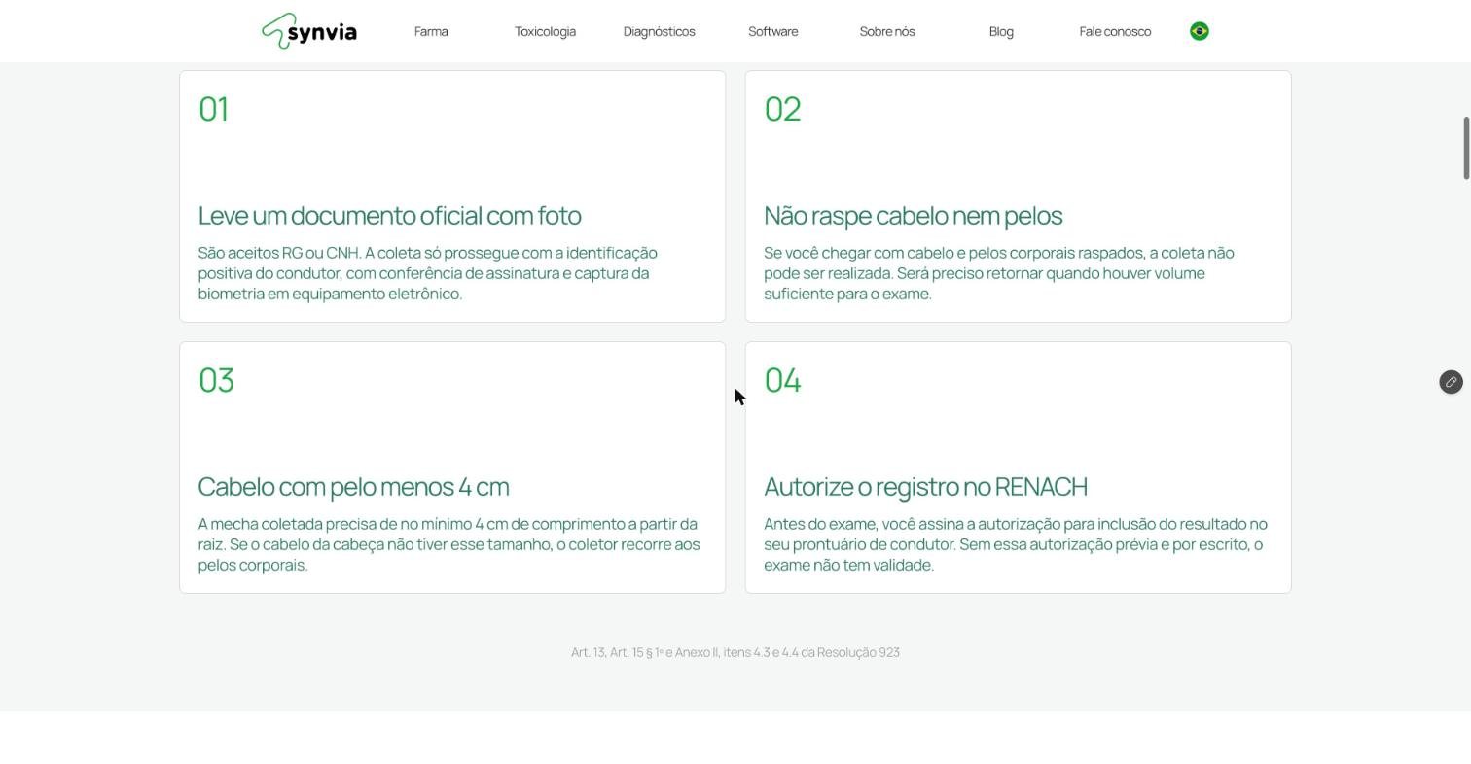The image size is (1471, 764).
Task: Click the Resolução 923 footnote text
Action: 735,652
